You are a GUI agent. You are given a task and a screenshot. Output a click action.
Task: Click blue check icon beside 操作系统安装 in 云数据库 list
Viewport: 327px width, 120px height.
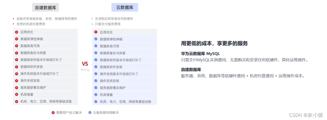pyautogui.click(x=96, y=81)
